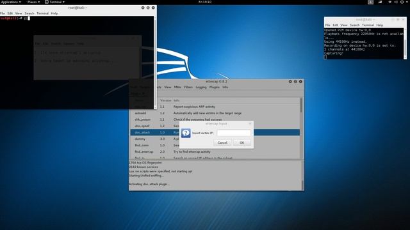Image resolution: width=410 pixels, height=230 pixels.
Task: Focus the Insert victim IP field
Action: click(x=234, y=133)
